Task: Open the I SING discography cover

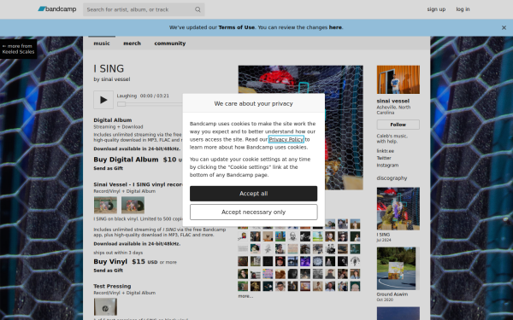Action: click(x=398, y=209)
